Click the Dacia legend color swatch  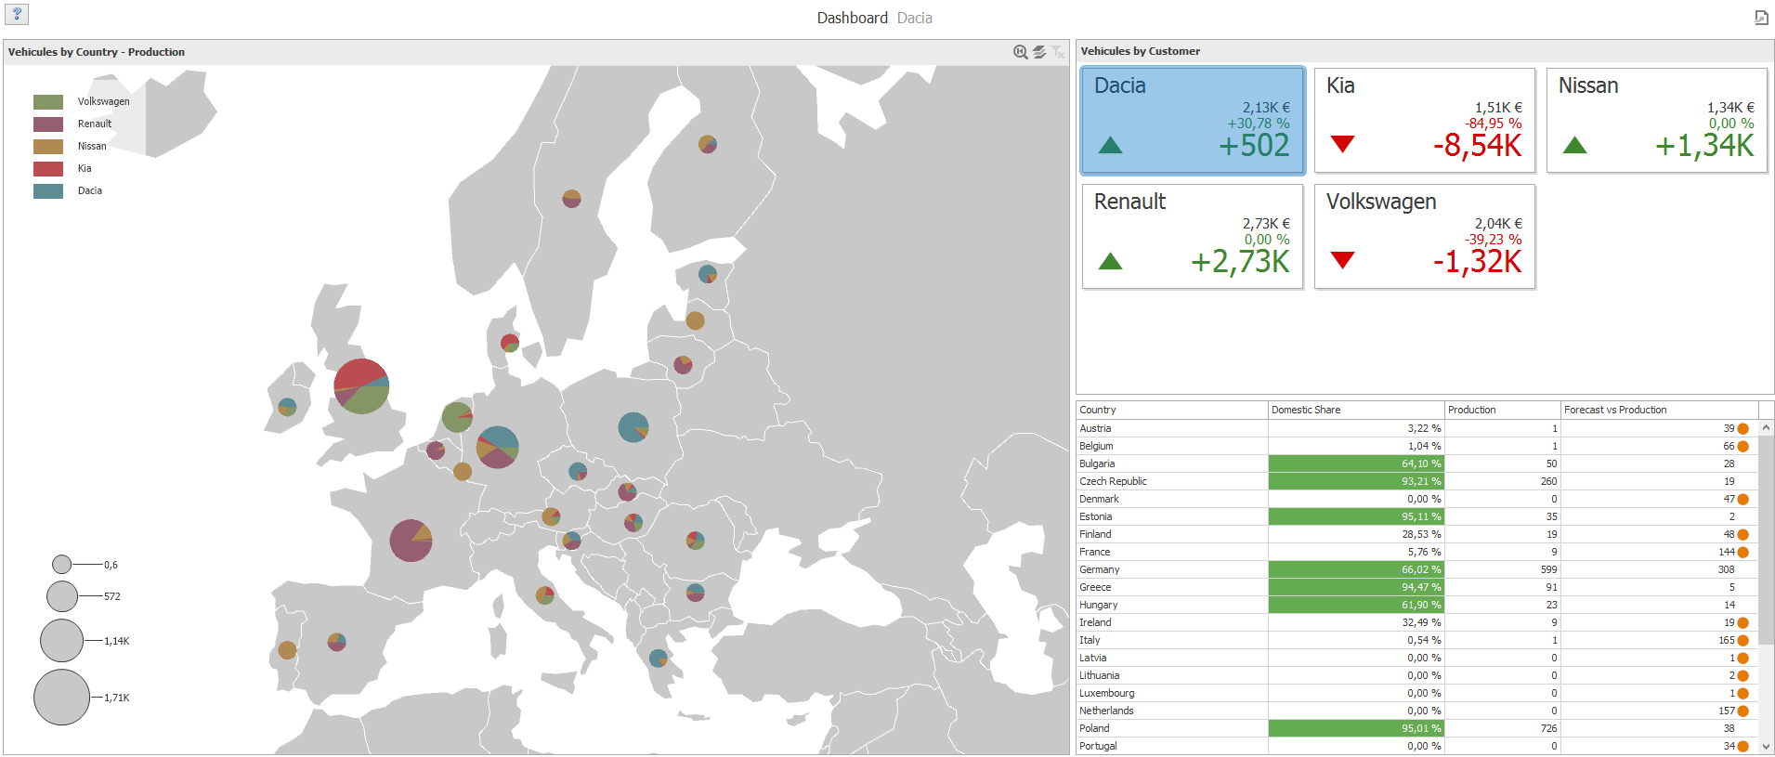coord(48,191)
